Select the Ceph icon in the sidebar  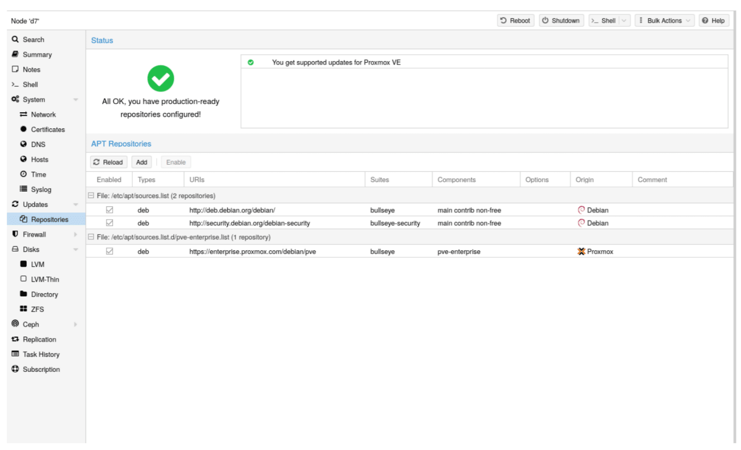(15, 324)
